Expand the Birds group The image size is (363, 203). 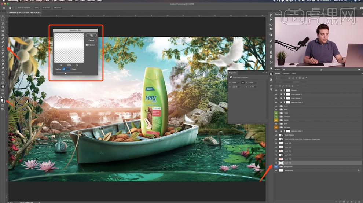tap(279, 110)
